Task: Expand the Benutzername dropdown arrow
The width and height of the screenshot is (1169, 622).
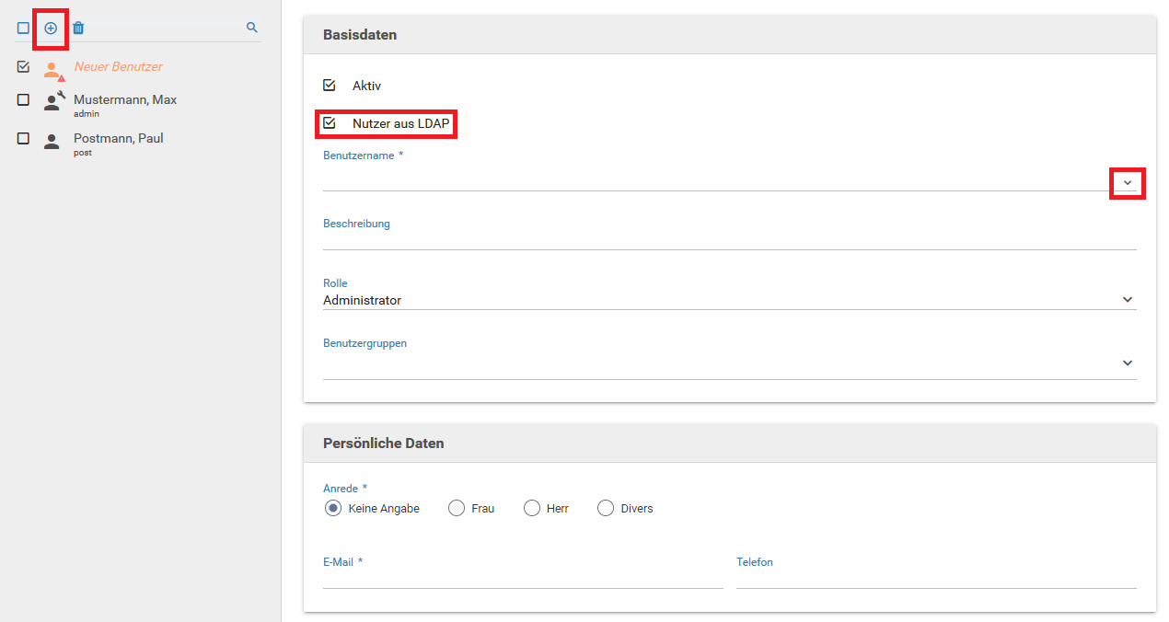Action: (x=1127, y=183)
